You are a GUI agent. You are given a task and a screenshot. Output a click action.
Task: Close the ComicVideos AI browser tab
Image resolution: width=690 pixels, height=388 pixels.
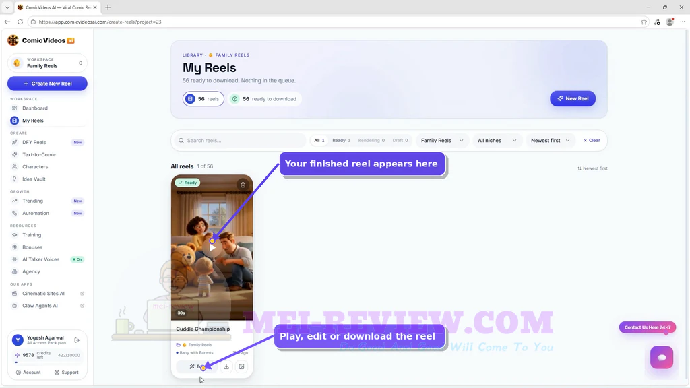[95, 7]
